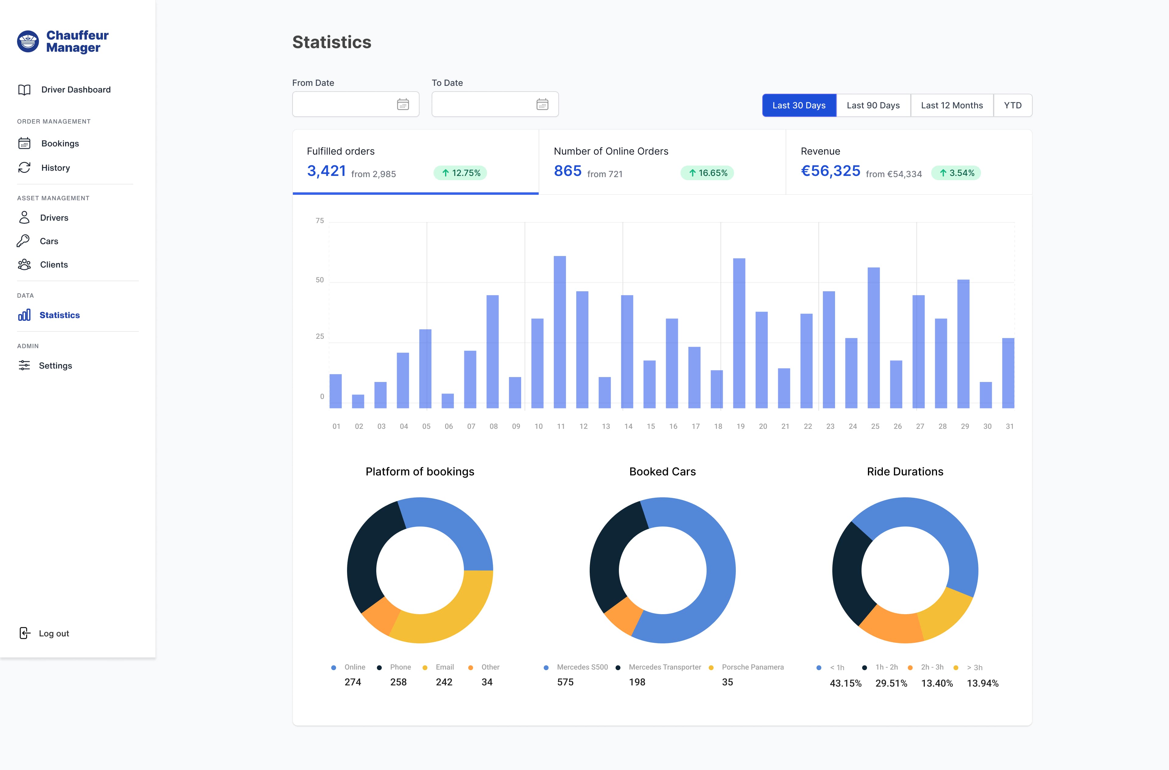
Task: Toggle the Mercedes S500 legend dot
Action: tap(546, 667)
